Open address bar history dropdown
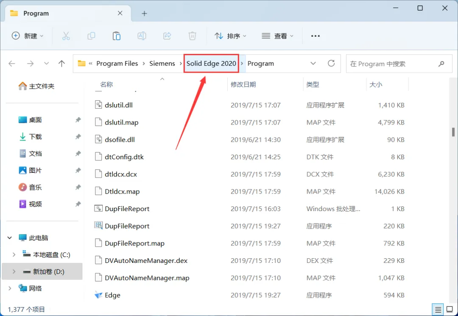 point(313,63)
